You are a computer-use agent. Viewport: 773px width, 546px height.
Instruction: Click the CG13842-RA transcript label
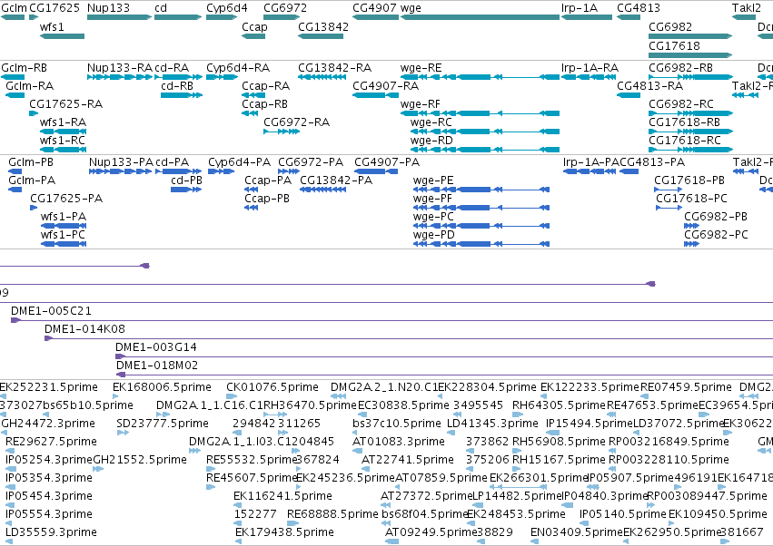click(x=334, y=67)
